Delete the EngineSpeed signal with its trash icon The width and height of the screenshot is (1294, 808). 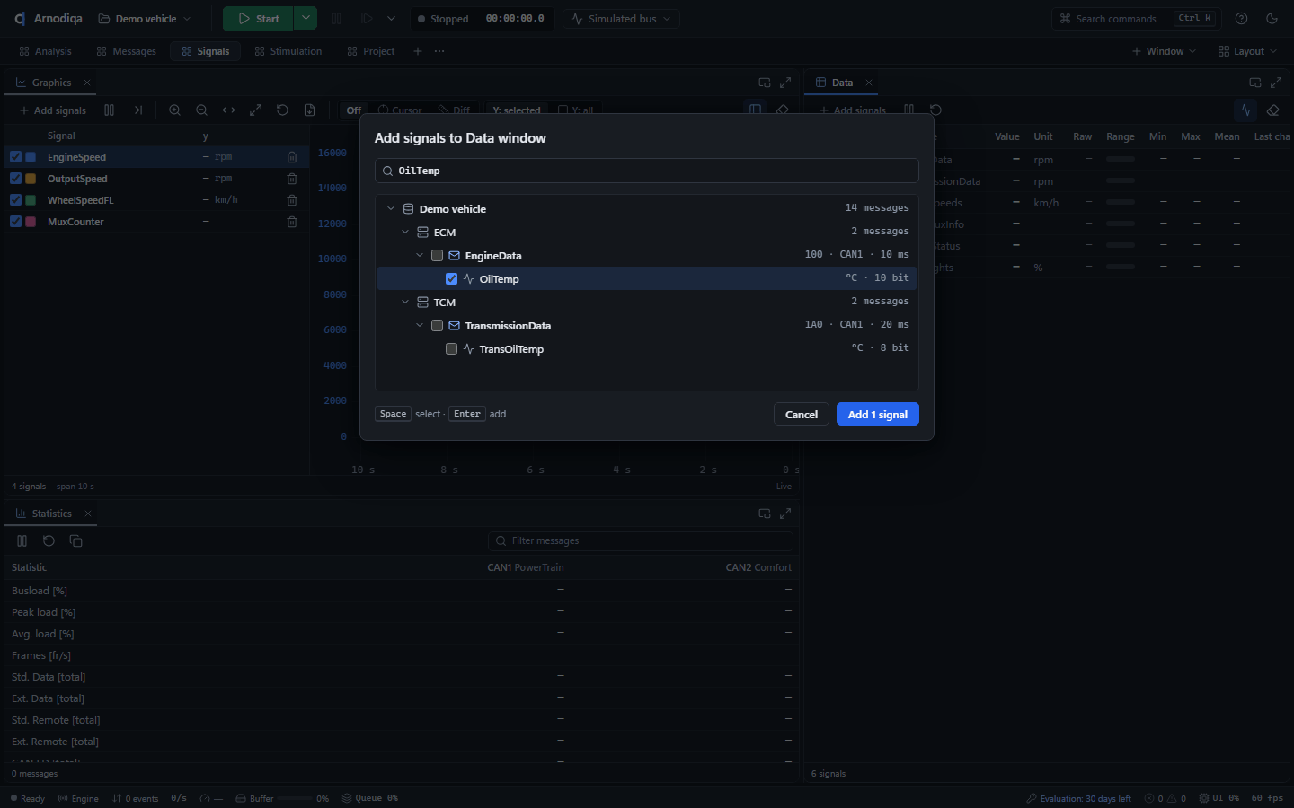292,157
